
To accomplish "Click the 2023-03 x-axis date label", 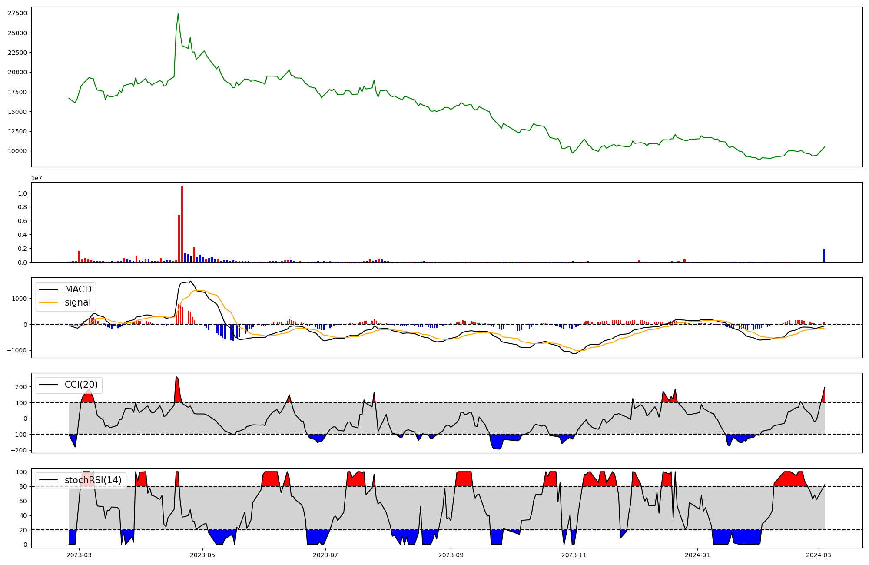I will point(79,555).
